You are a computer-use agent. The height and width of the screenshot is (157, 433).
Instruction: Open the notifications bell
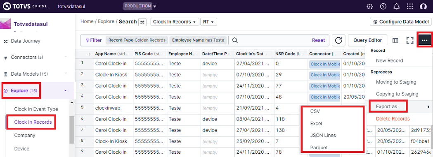click(397, 6)
